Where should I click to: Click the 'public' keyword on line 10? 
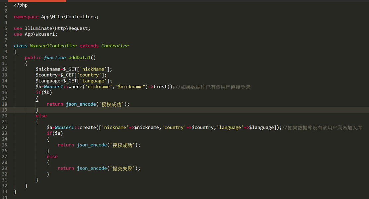coord(33,58)
